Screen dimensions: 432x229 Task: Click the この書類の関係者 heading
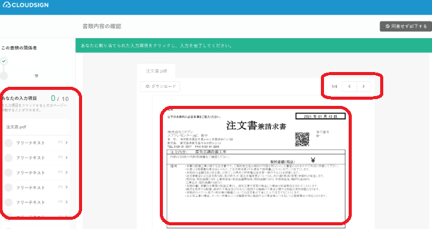point(19,48)
